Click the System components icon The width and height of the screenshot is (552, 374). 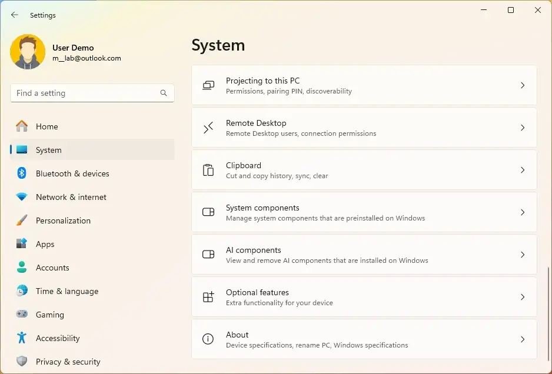coord(208,212)
